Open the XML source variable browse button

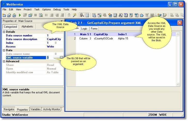pos(61,58)
